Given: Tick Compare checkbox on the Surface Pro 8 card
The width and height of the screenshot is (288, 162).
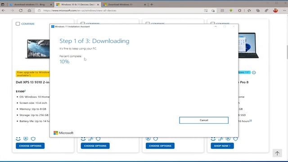Looking at the screenshot, I should click(x=212, y=23).
